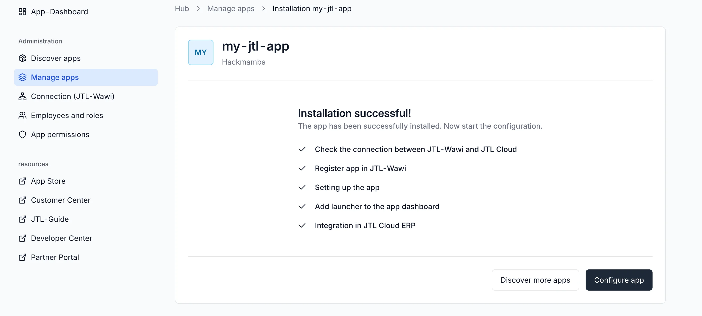Click the MY app logo tile

pyautogui.click(x=200, y=52)
